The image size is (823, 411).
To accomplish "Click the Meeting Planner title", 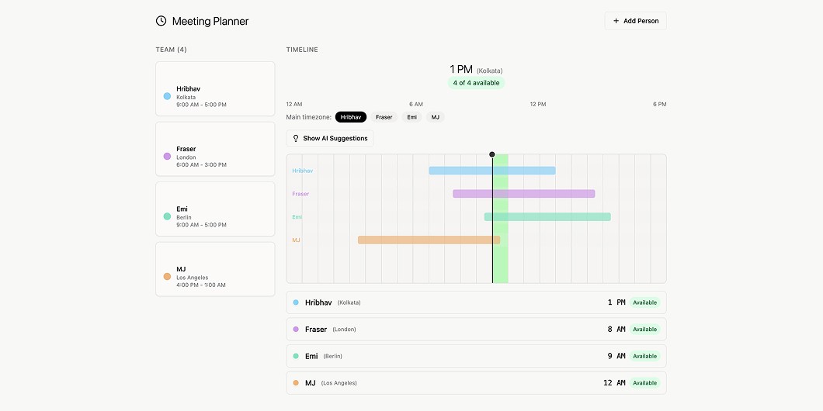I will click(x=210, y=21).
